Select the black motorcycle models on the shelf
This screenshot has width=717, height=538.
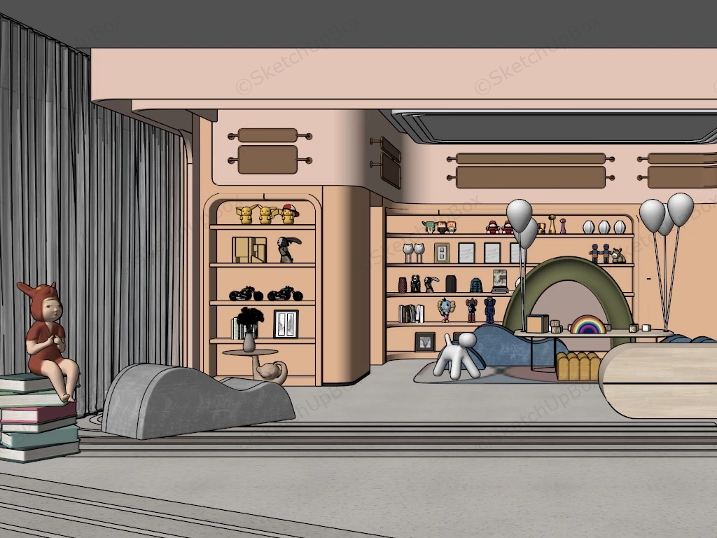tap(265, 294)
